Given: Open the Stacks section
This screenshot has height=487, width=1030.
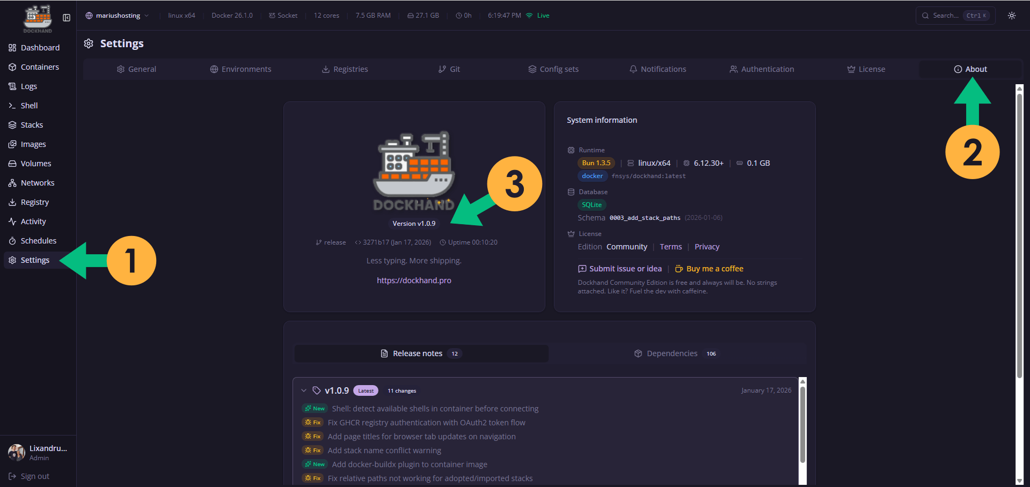Looking at the screenshot, I should click(31, 124).
